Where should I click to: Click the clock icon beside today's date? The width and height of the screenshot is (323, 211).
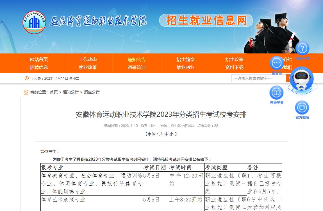pos(27,78)
